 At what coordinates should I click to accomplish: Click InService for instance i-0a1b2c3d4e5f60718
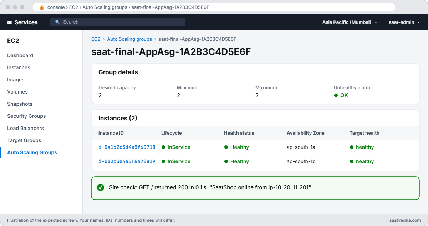(x=176, y=147)
